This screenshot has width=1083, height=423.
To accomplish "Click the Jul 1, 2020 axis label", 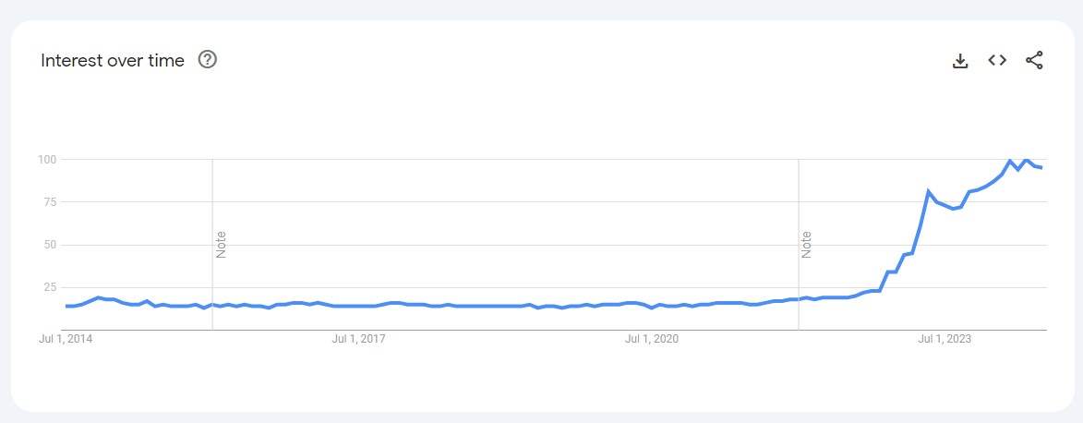I will [x=652, y=339].
